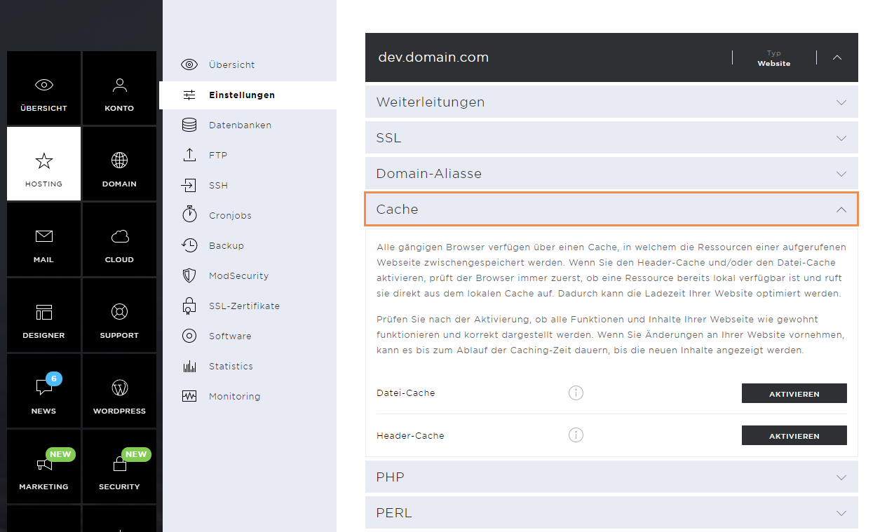This screenshot has width=887, height=532.
Task: Click the NEW badge on Security
Action: [x=136, y=454]
